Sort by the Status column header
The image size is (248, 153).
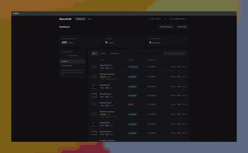pos(131,60)
